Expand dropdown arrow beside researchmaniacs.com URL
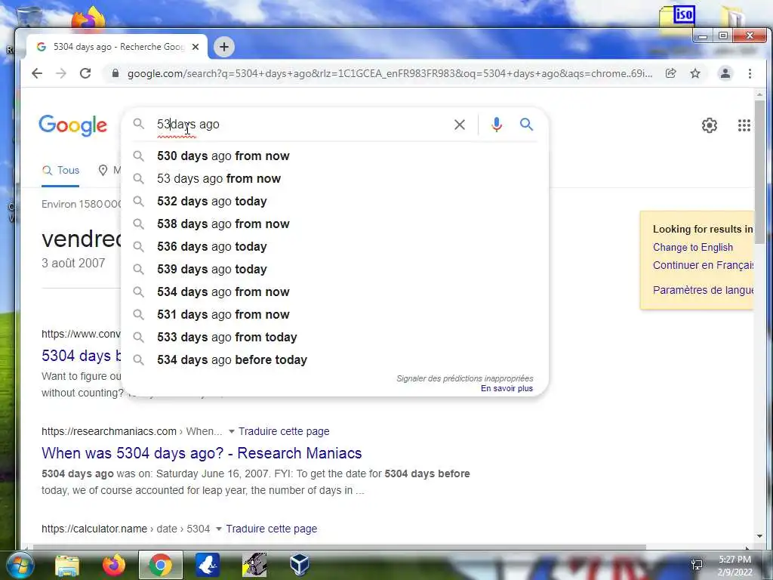This screenshot has width=773, height=580. click(231, 431)
